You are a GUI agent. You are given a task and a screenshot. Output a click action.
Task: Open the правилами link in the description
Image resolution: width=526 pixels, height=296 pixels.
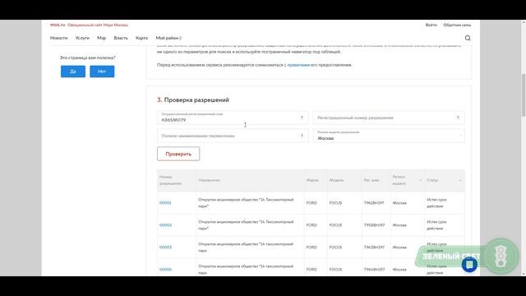(298, 65)
